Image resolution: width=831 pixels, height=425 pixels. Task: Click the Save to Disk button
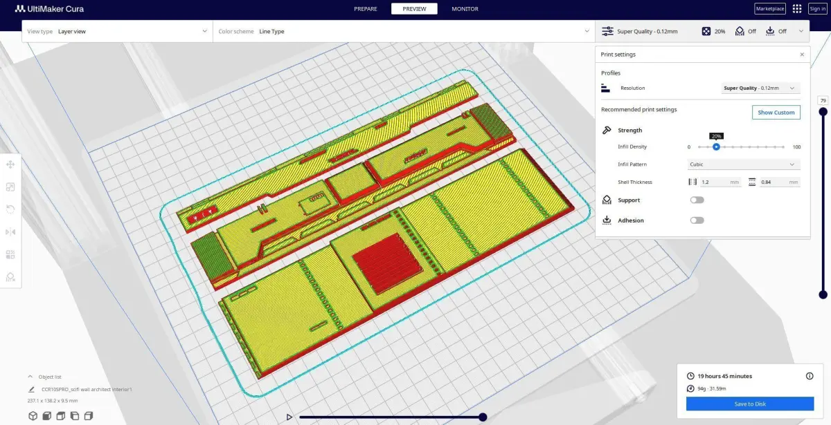coord(750,404)
